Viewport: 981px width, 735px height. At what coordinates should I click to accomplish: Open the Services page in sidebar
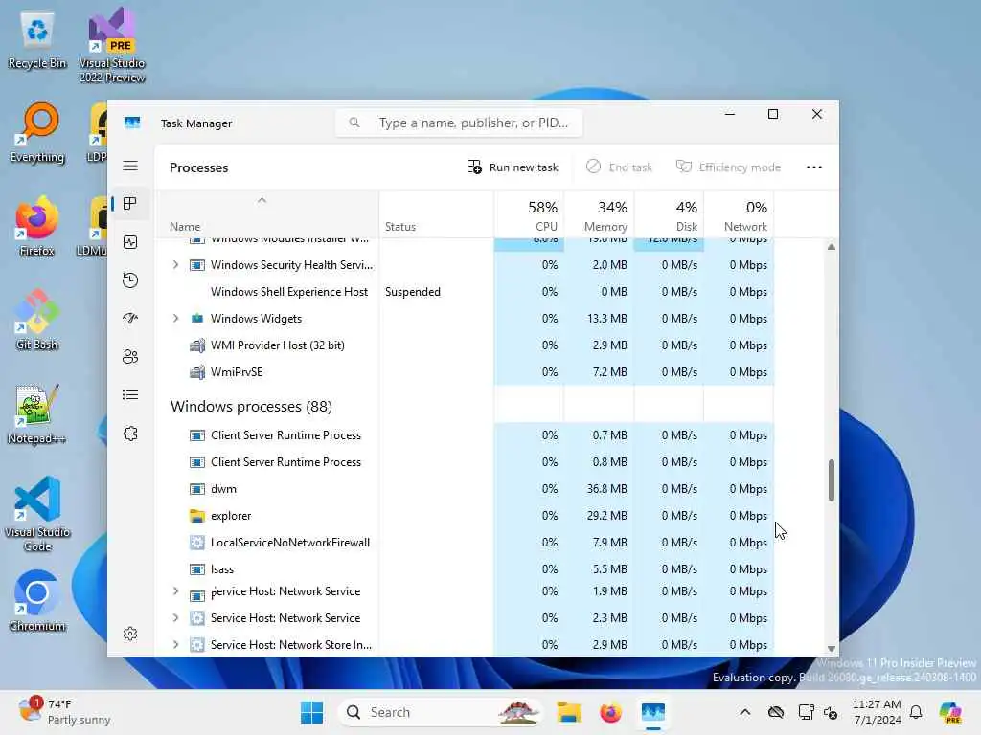click(130, 434)
